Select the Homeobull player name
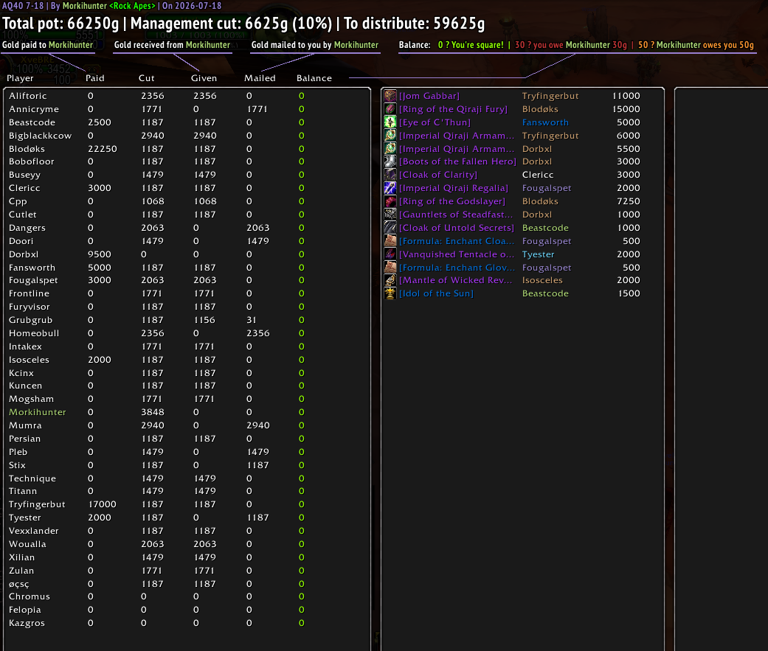 pyautogui.click(x=34, y=333)
